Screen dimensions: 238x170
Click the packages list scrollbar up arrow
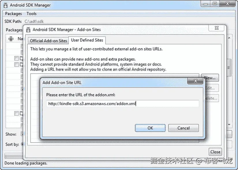[229, 38]
